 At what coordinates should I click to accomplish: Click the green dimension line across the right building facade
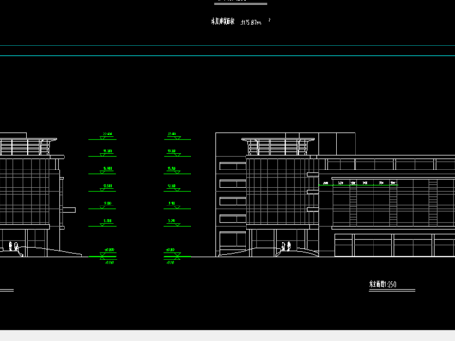click(x=358, y=185)
